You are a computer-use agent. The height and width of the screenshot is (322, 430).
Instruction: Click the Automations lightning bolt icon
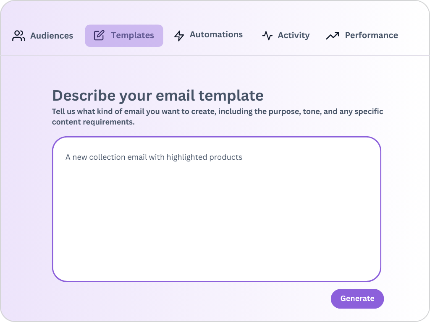[x=178, y=35]
